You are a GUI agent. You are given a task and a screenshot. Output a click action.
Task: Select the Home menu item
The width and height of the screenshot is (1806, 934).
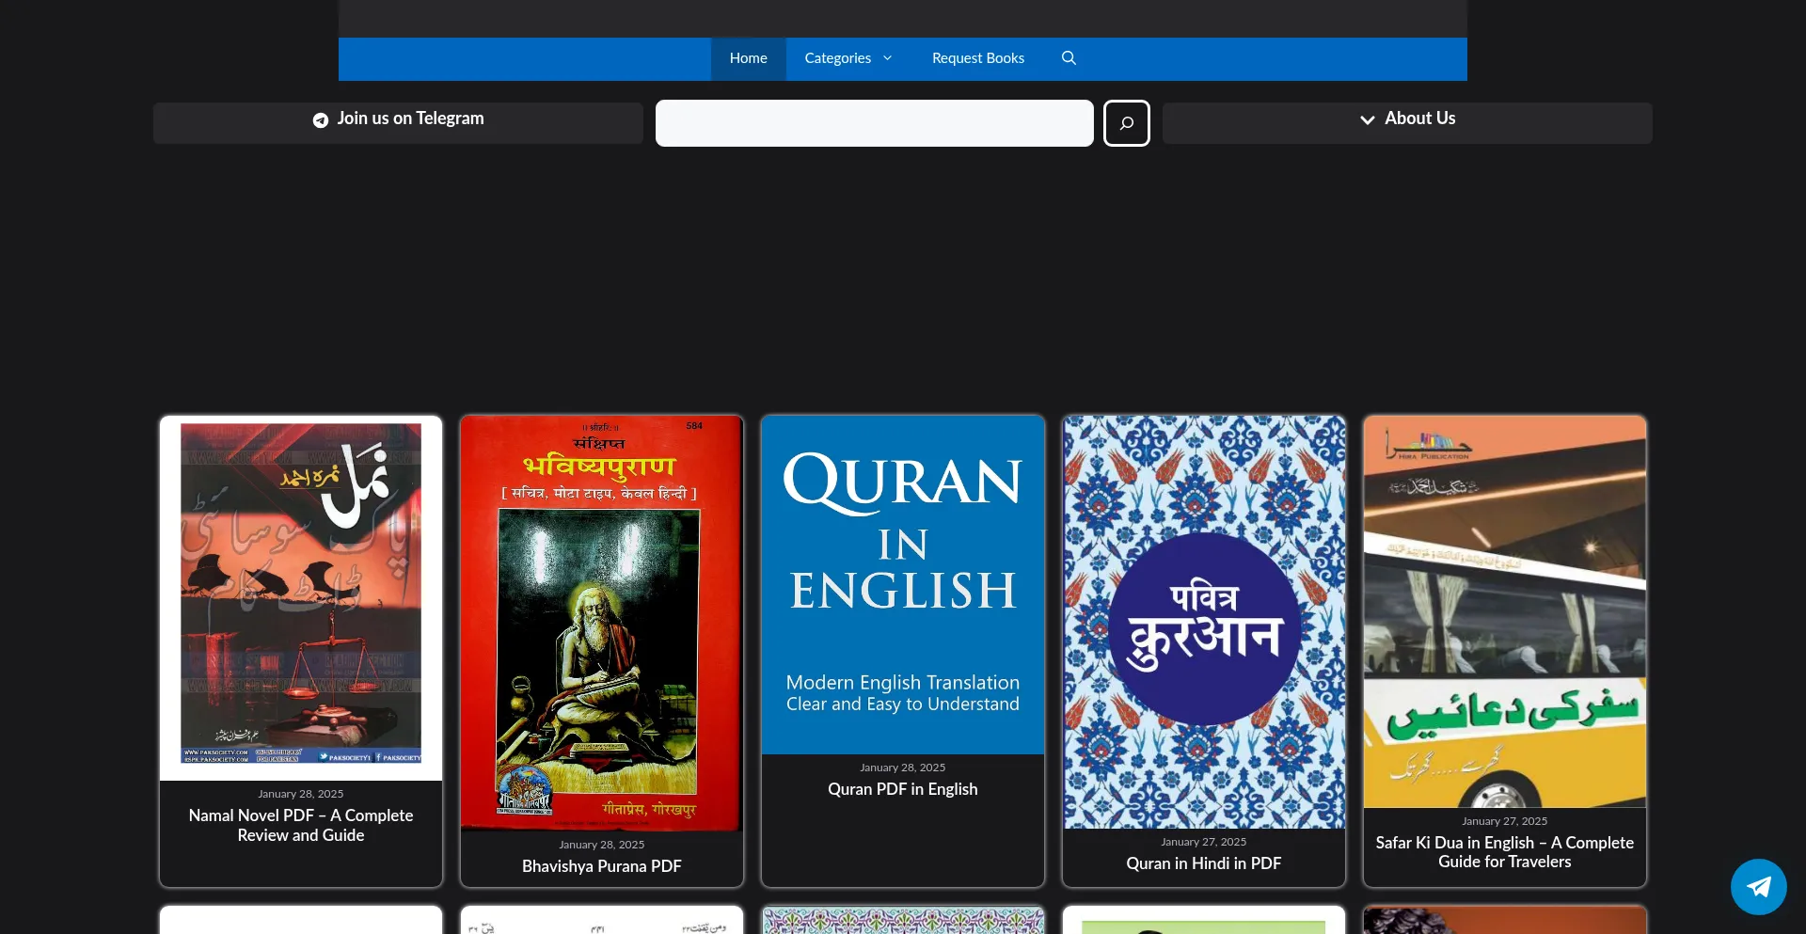[748, 58]
